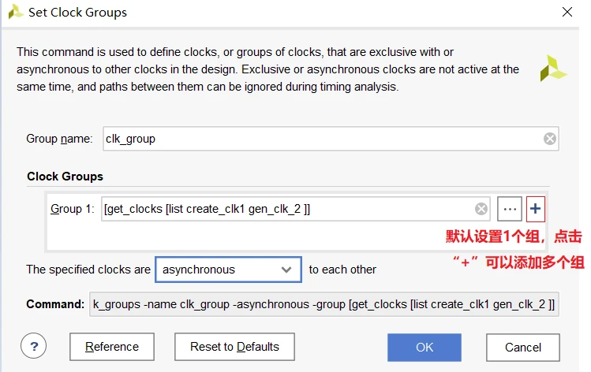The width and height of the screenshot is (591, 372).
Task: Expand the asynchronous relationship dropdown
Action: pyautogui.click(x=228, y=270)
